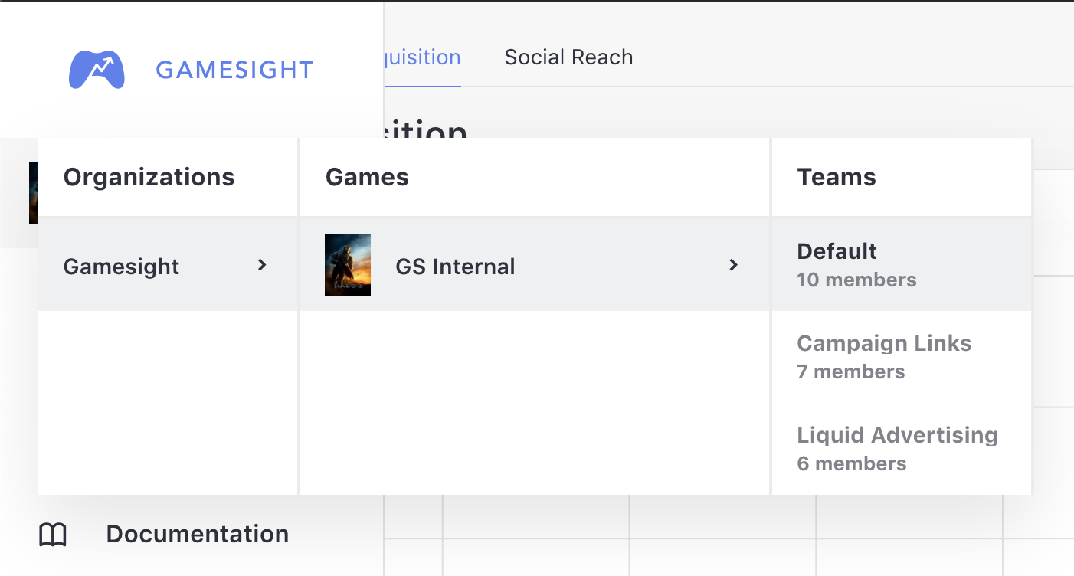
Task: Click the 7 members label under Campaign Links
Action: point(850,372)
